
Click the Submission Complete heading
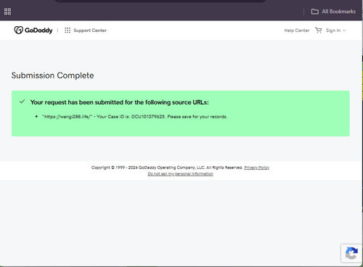click(x=52, y=75)
